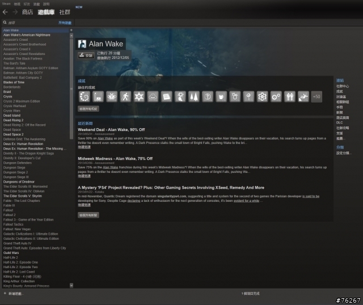363x305 pixels.
Task: Select Guild Wars in library
Action: click(11, 253)
